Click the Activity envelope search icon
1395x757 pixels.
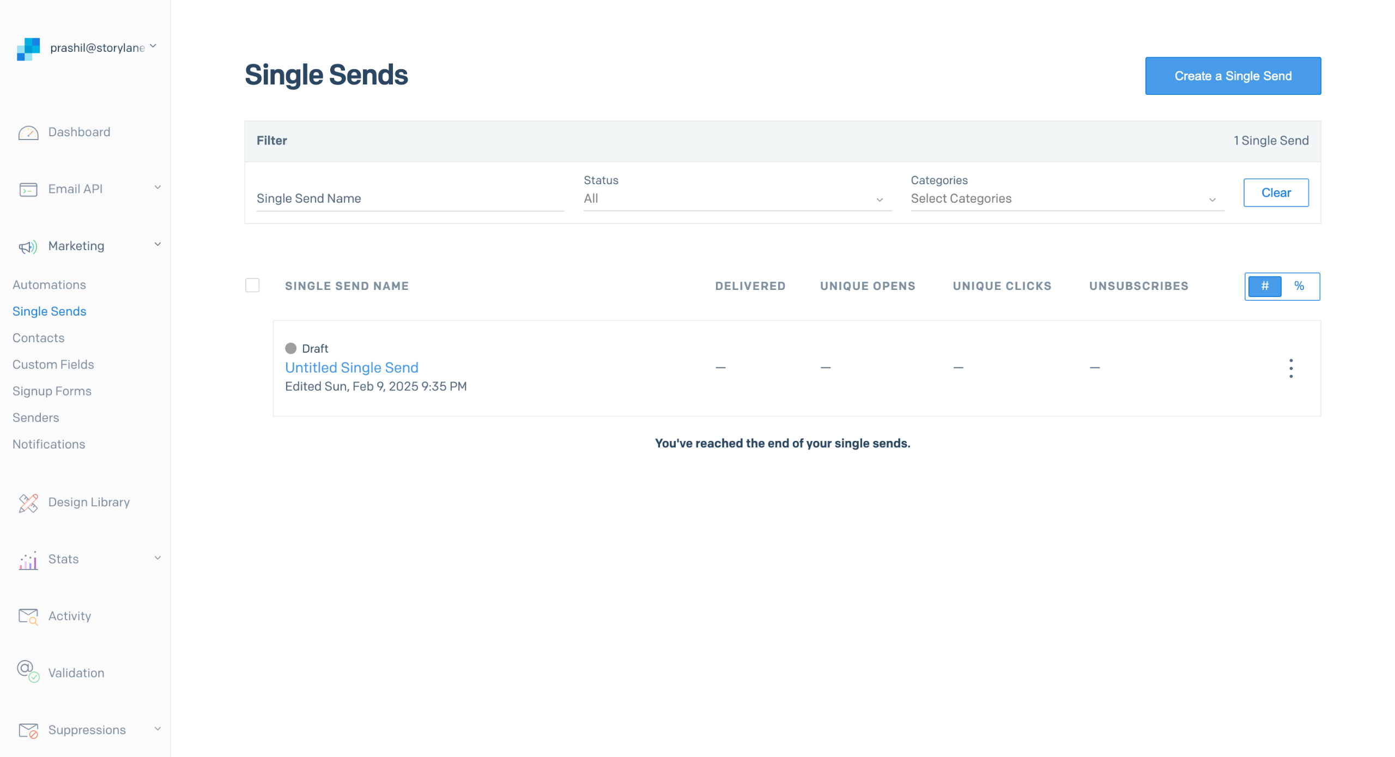click(x=28, y=616)
